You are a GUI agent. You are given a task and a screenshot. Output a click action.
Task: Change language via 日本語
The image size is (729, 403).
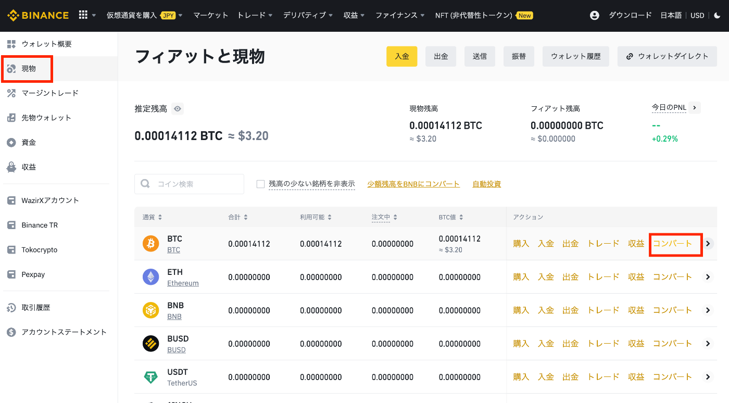(x=671, y=16)
